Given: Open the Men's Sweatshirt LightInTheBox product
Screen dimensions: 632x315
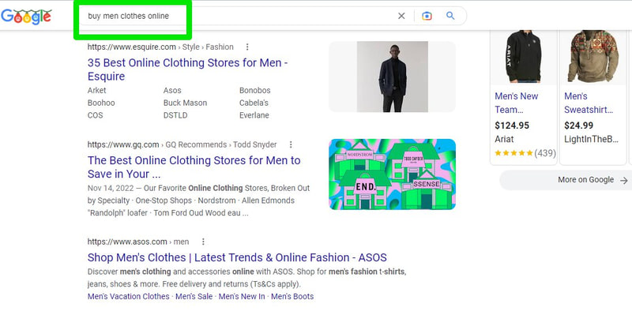Looking at the screenshot, I should pyautogui.click(x=593, y=97).
